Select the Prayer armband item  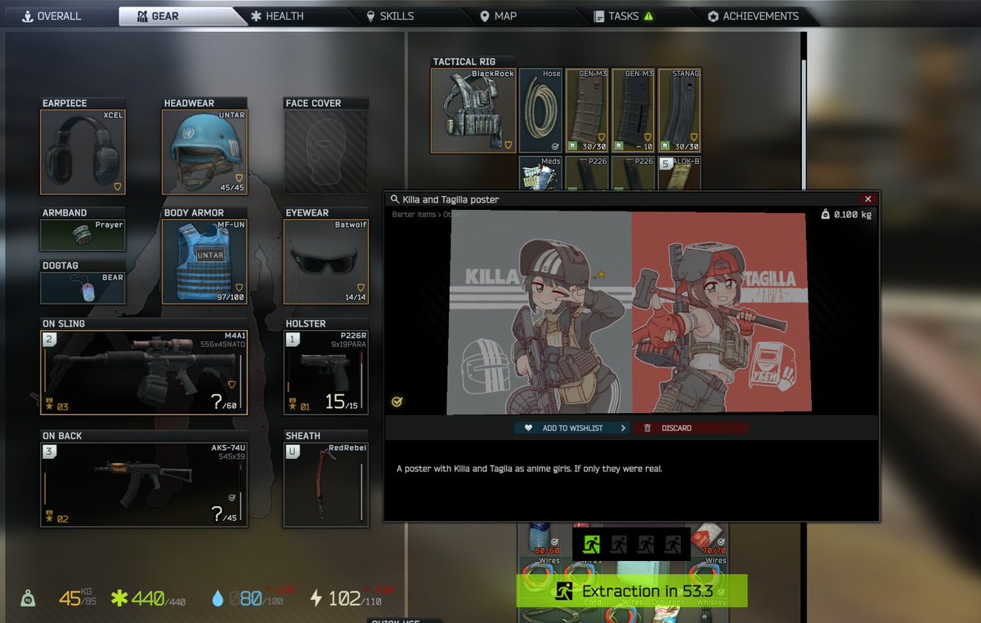tap(83, 234)
